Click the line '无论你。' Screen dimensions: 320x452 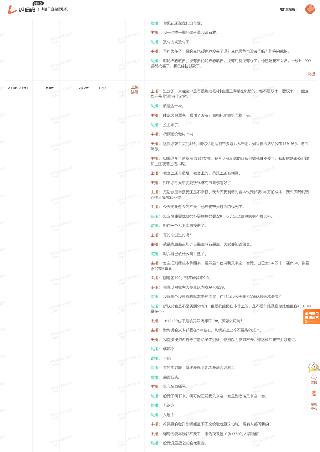169,405
